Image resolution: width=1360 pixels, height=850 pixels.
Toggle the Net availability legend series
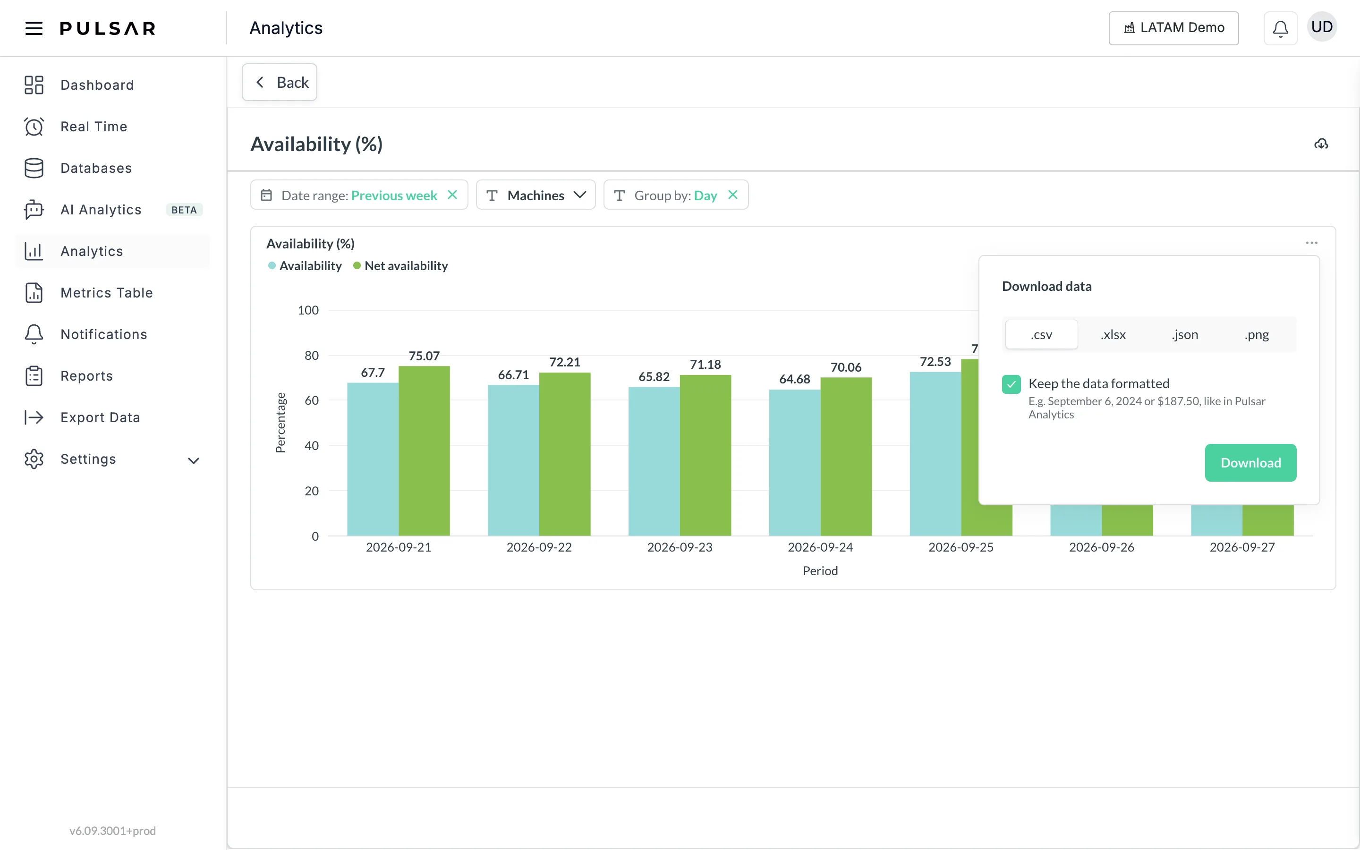coord(401,266)
